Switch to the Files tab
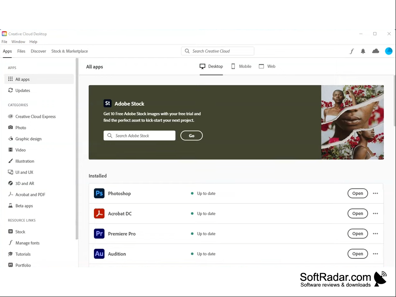396x297 pixels. pyautogui.click(x=21, y=51)
